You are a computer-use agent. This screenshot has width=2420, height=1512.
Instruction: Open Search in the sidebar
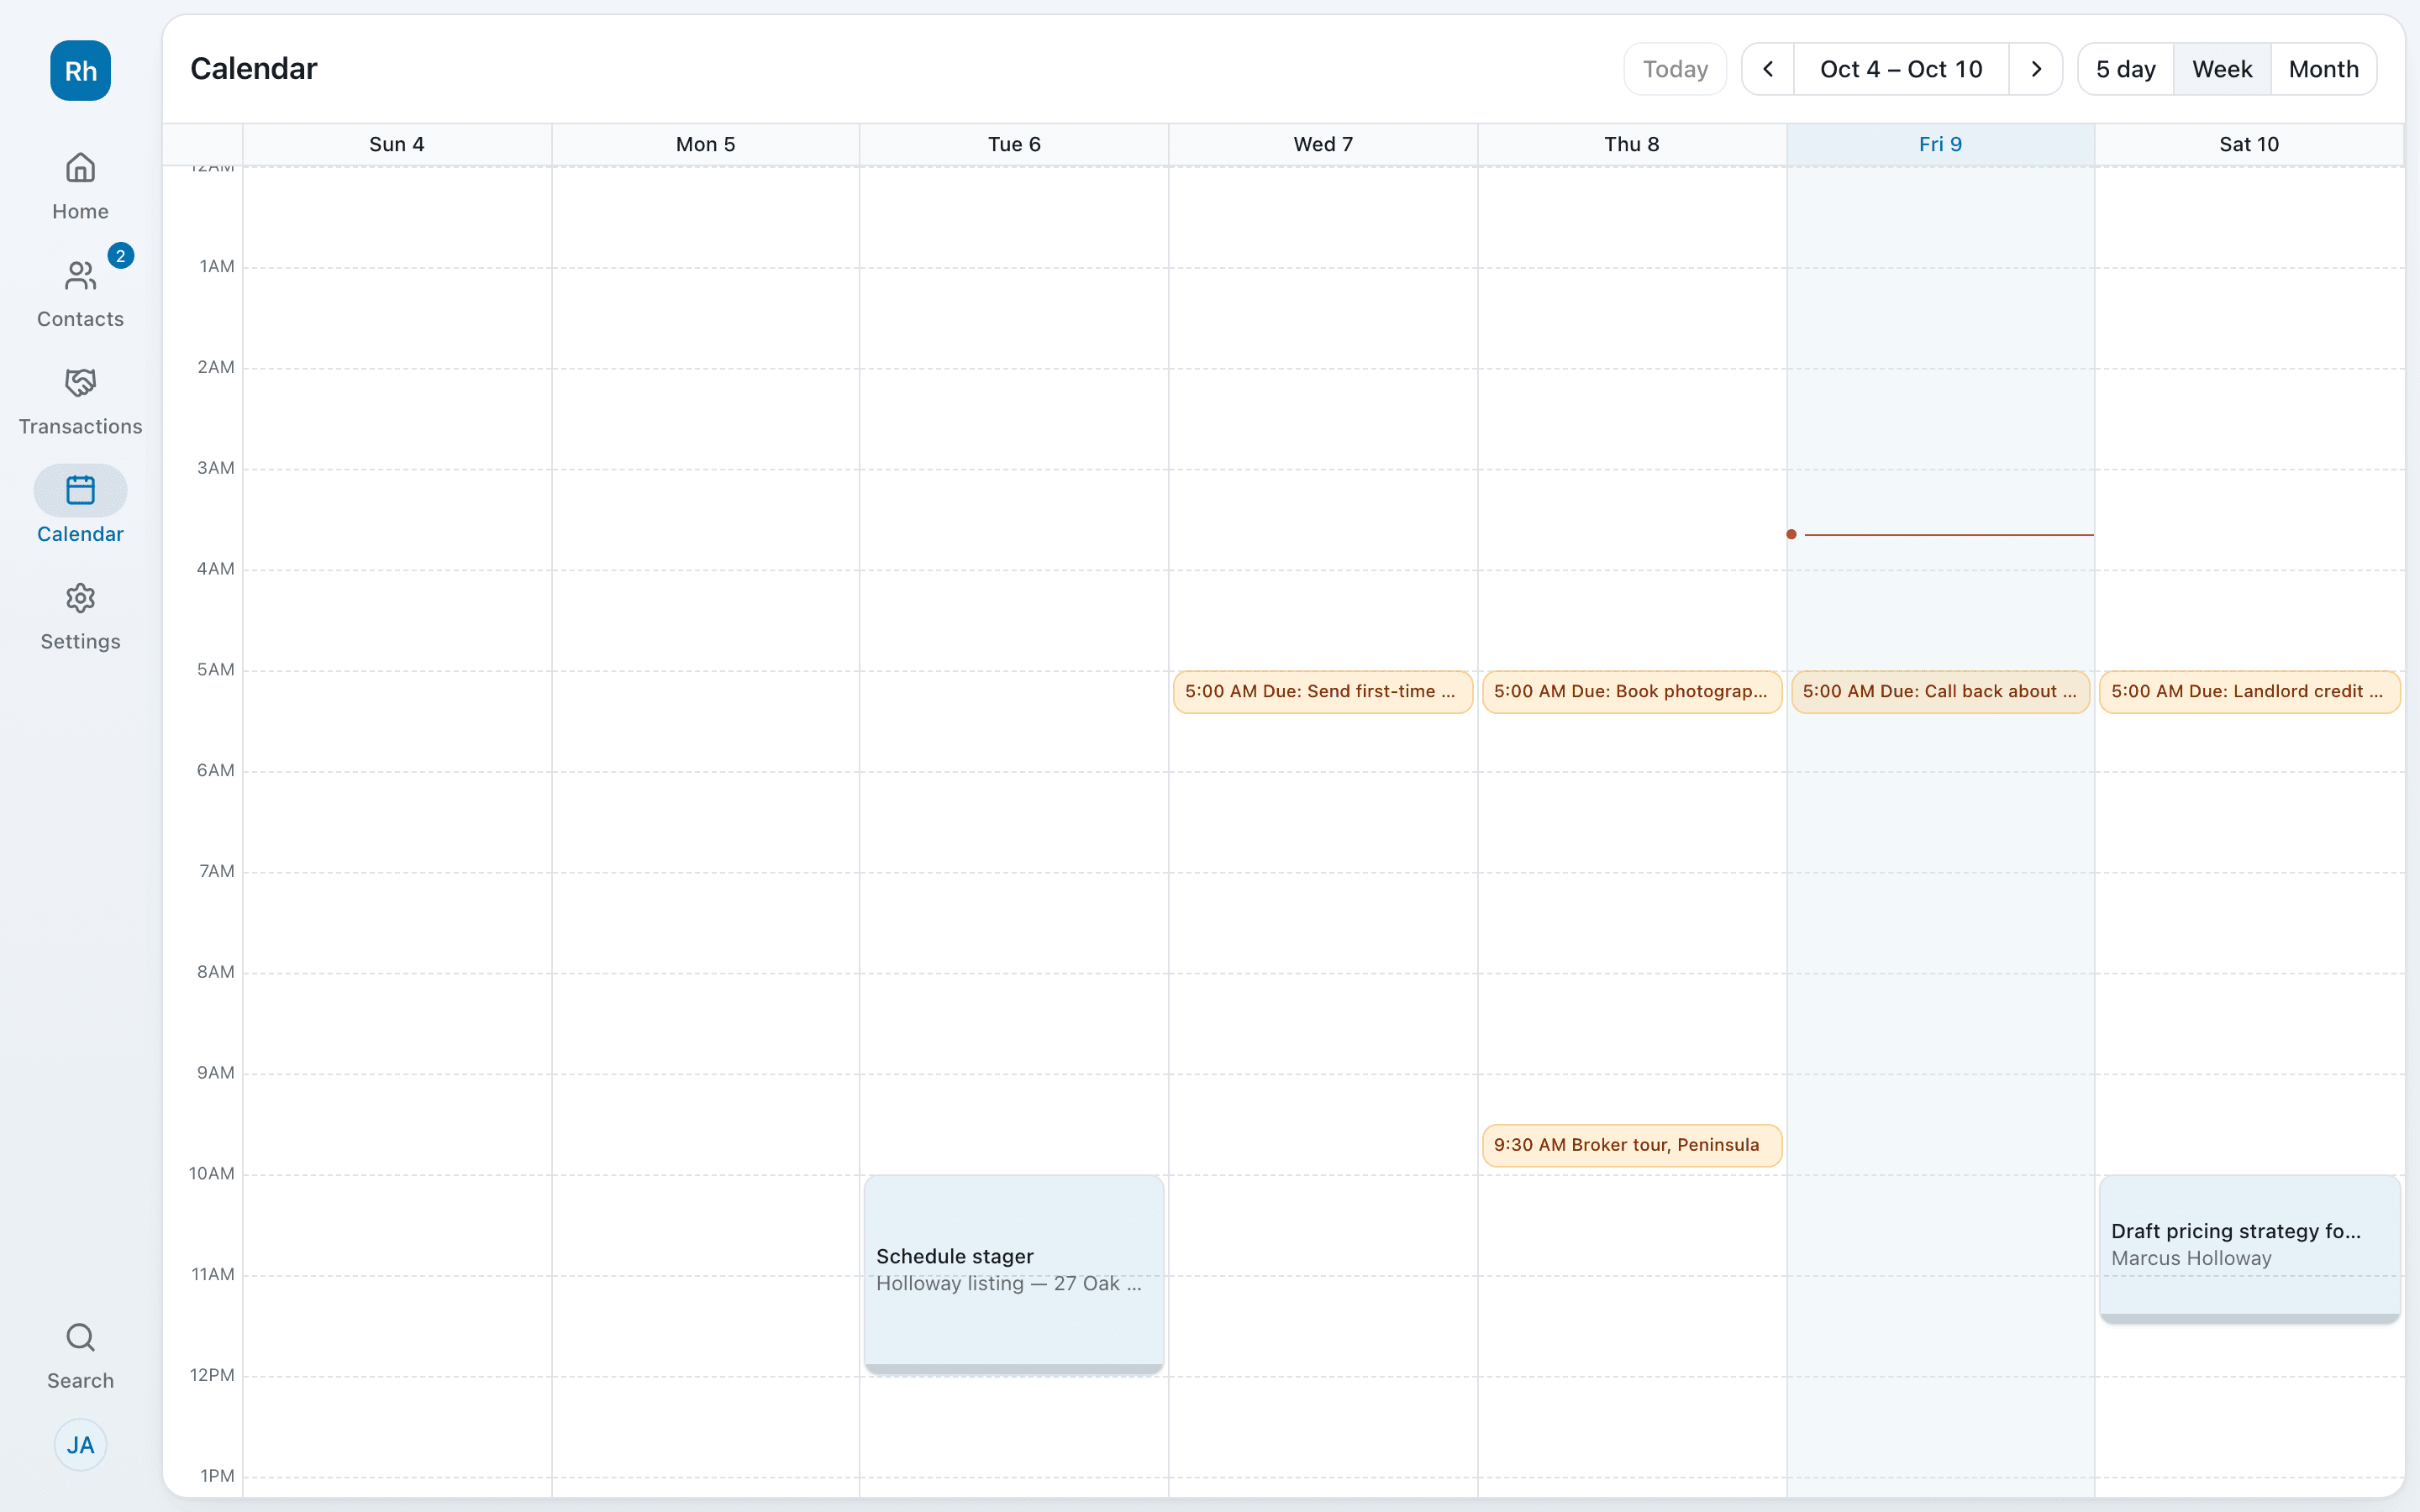pos(80,1355)
